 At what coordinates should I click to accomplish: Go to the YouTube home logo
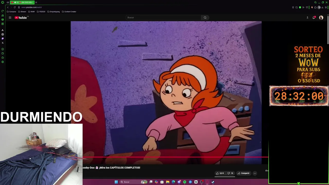tap(21, 17)
